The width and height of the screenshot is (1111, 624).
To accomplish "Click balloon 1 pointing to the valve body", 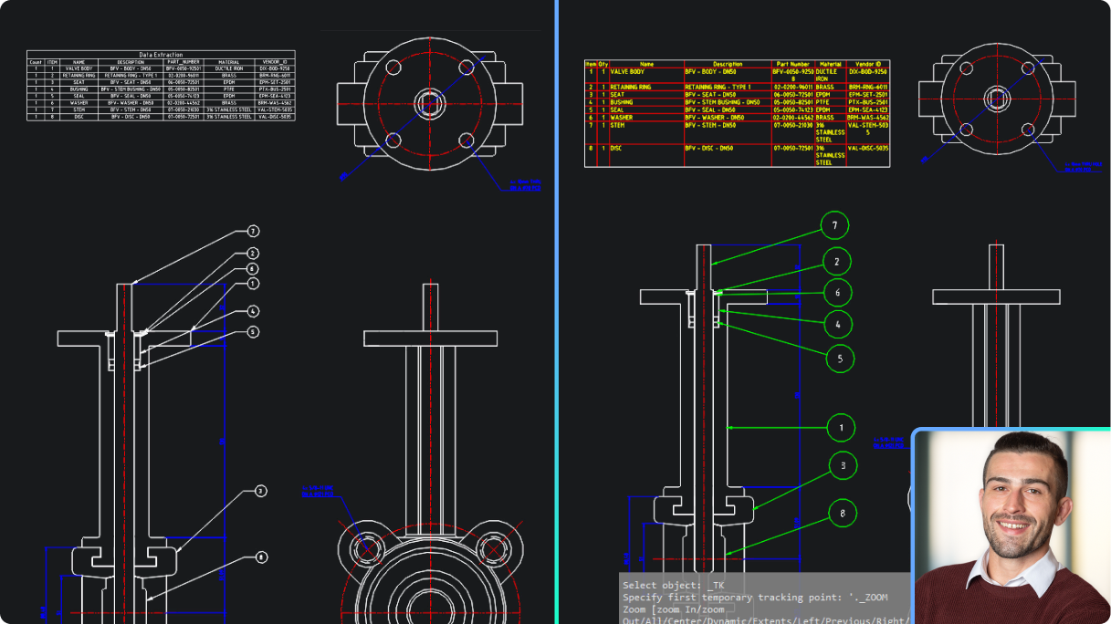I will click(841, 428).
